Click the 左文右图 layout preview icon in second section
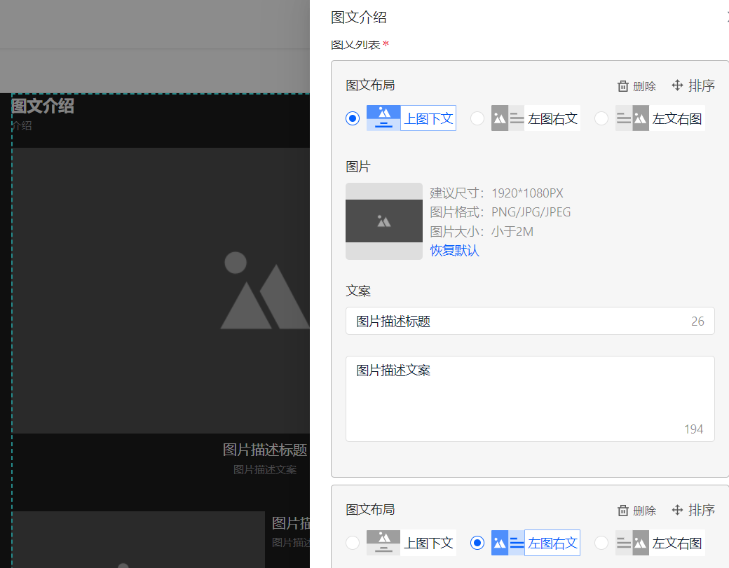Image resolution: width=729 pixels, height=568 pixels. click(x=632, y=542)
